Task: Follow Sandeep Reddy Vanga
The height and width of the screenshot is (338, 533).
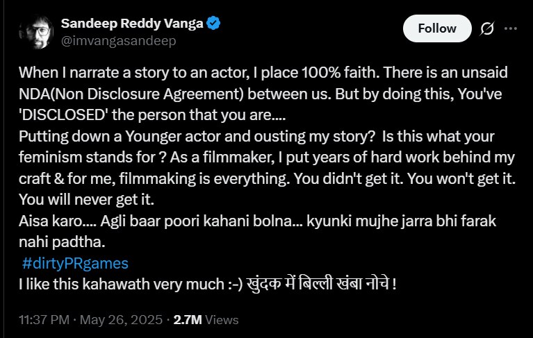Action: 437,28
